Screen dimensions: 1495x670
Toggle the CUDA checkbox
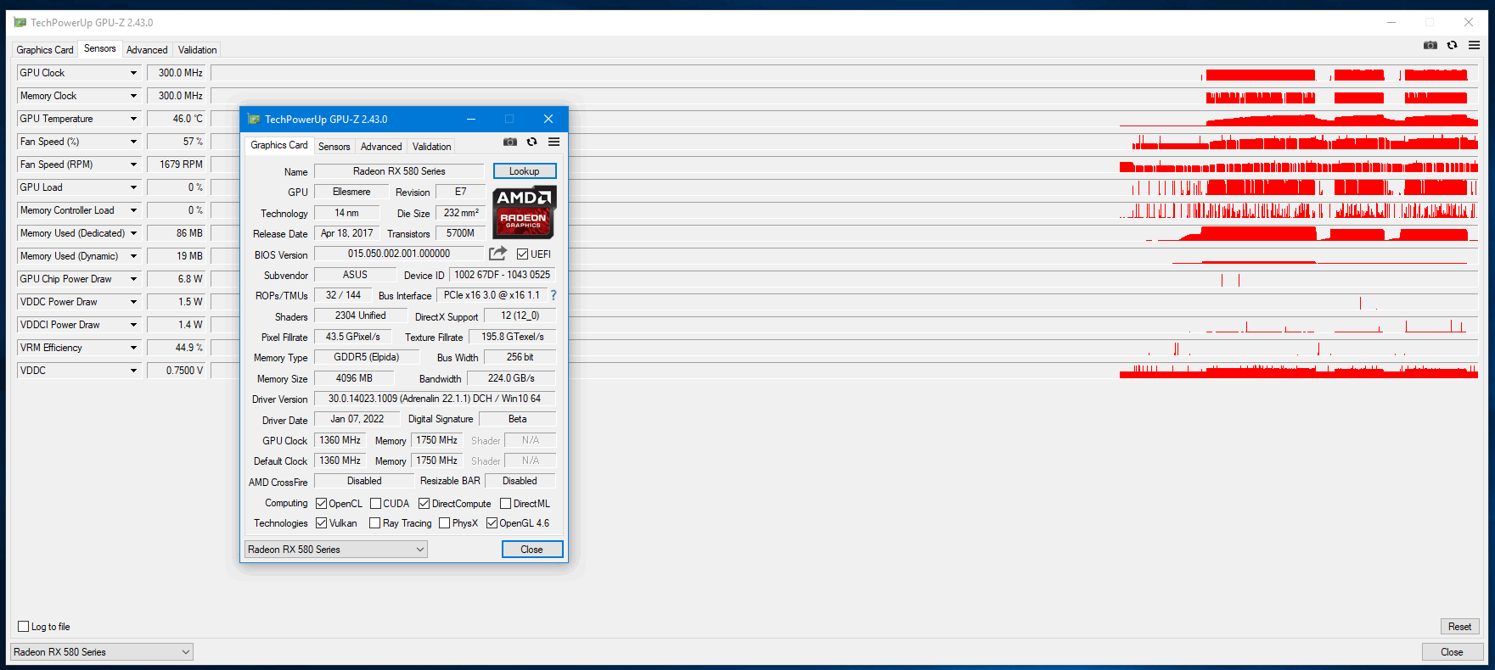coord(375,503)
